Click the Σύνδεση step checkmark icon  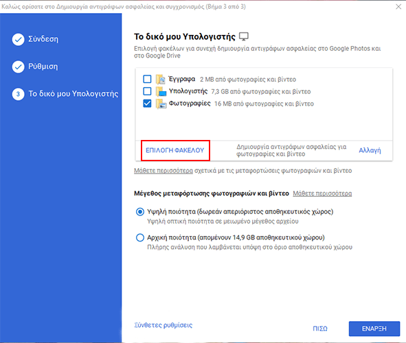click(18, 40)
